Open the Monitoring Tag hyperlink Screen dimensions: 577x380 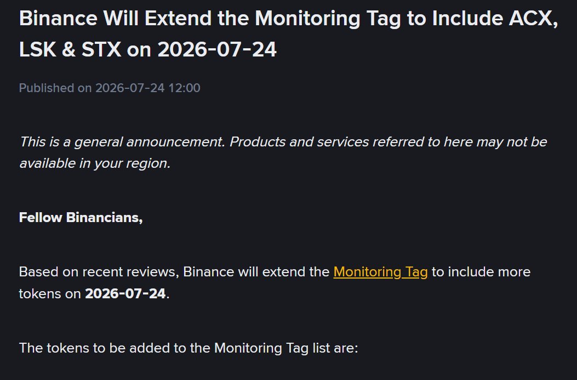point(380,272)
